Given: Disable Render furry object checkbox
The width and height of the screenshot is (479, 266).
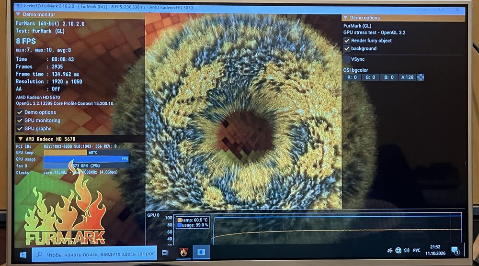Looking at the screenshot, I should pyautogui.click(x=347, y=41).
